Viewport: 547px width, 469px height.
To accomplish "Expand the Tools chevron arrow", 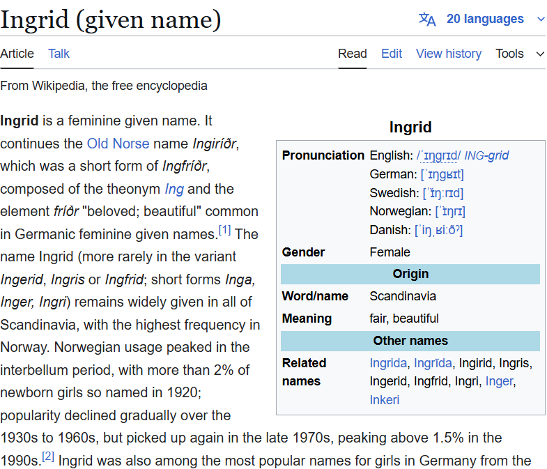I will point(540,54).
